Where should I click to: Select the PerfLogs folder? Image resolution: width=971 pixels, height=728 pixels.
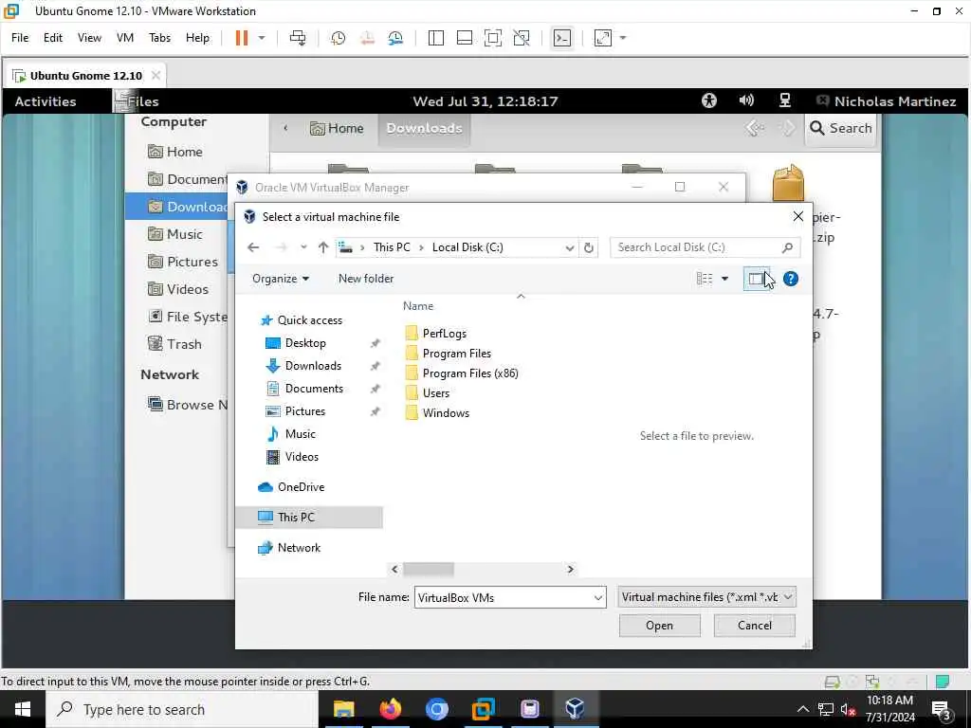tap(444, 334)
